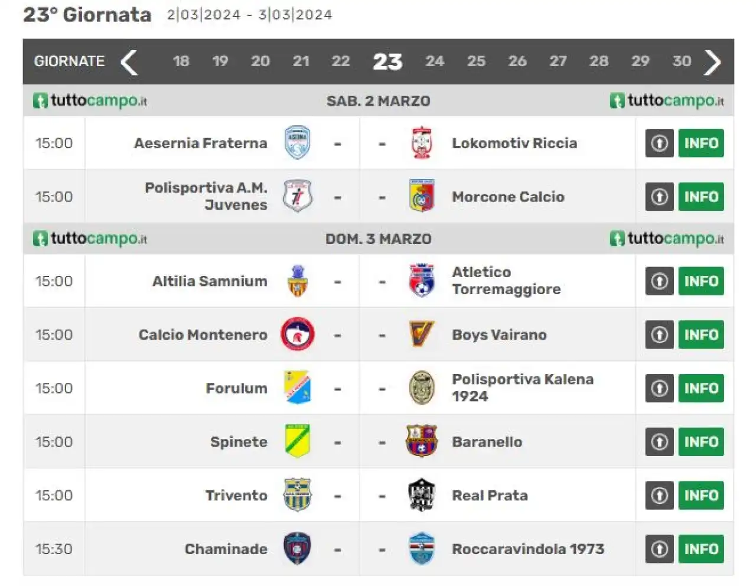
Task: Switch to giornata 24
Action: (435, 61)
